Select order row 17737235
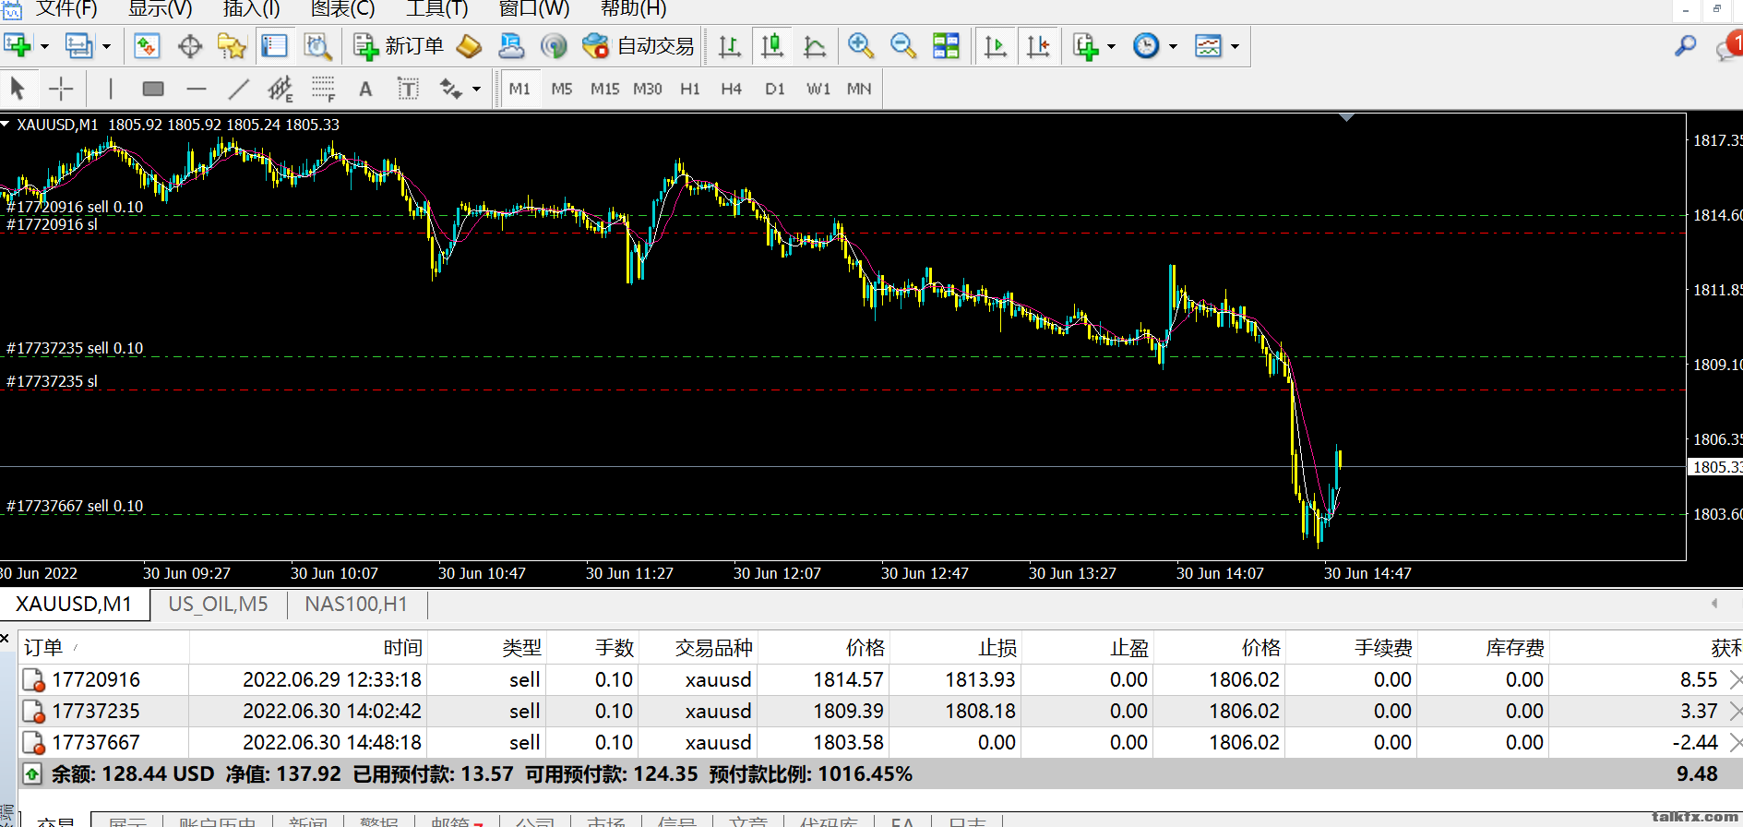Screen dimensions: 1743x827 (880, 712)
